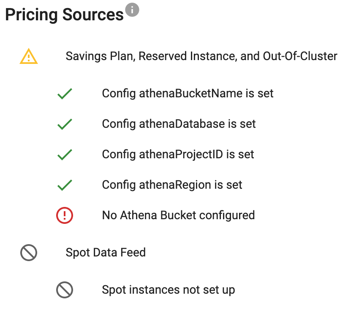Click 'No Athena Bucket configured' message
Viewport: 348px width, 314px height.
pyautogui.click(x=178, y=215)
